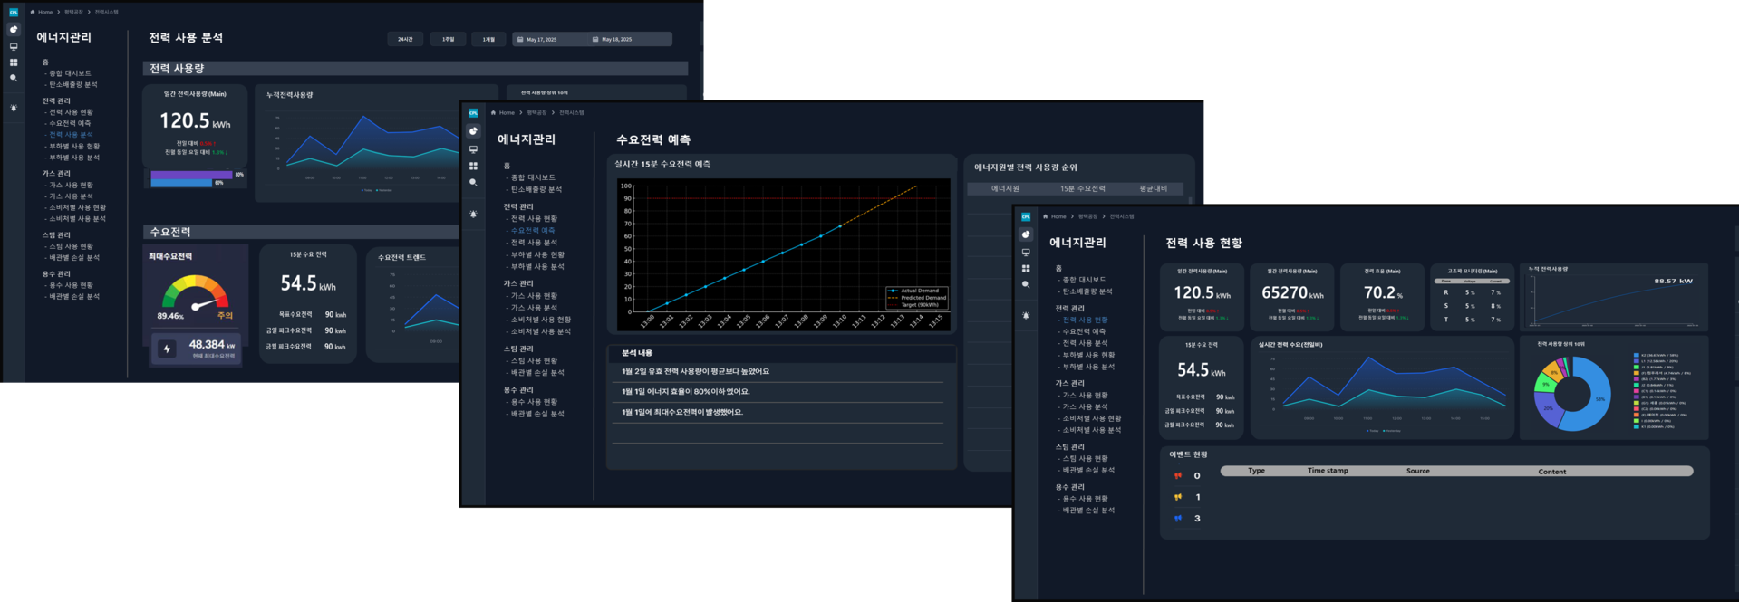Viewport: 1739px width, 602px height.
Task: Click the May 18, 2025 end date field
Action: [630, 39]
